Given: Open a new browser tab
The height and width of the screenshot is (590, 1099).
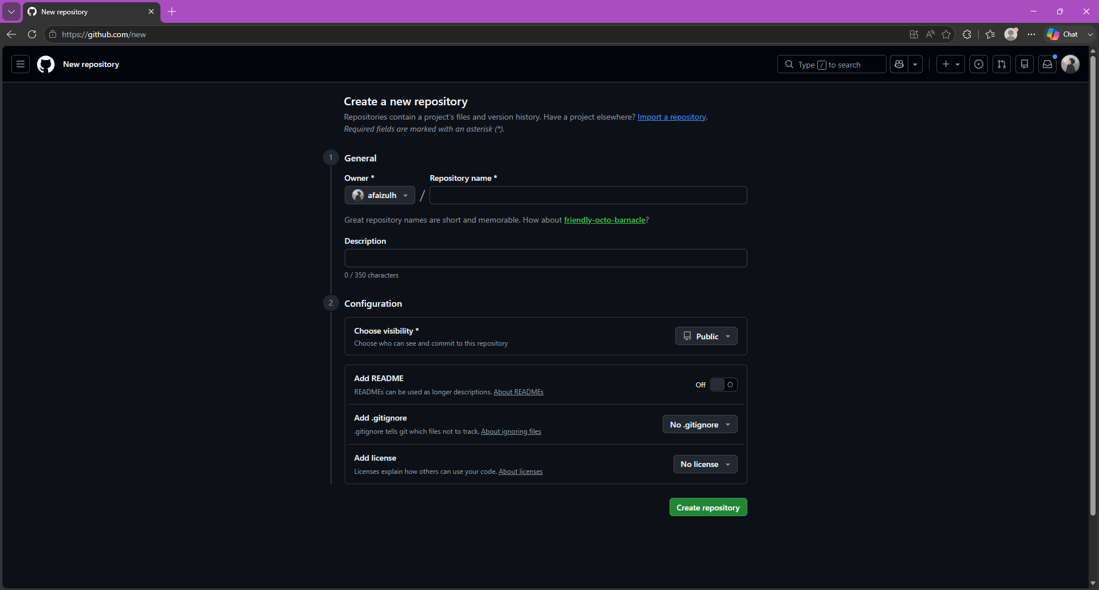Looking at the screenshot, I should 172,11.
